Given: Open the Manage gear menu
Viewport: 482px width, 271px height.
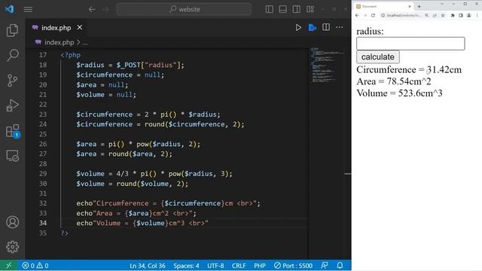Looking at the screenshot, I should click(x=12, y=247).
